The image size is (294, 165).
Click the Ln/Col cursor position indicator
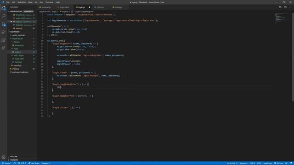(x=232, y=163)
